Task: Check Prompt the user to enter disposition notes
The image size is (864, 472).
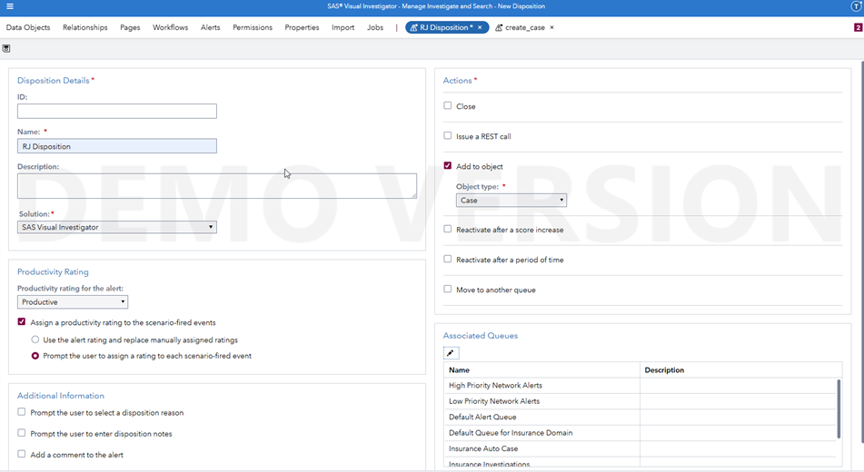Action: coord(22,433)
